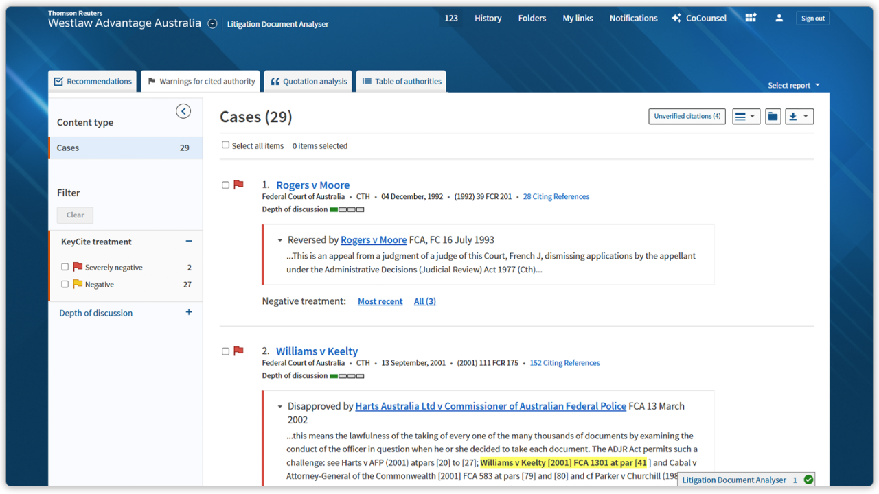Download the report using the download icon
Image resolution: width=879 pixels, height=494 pixels.
point(795,116)
